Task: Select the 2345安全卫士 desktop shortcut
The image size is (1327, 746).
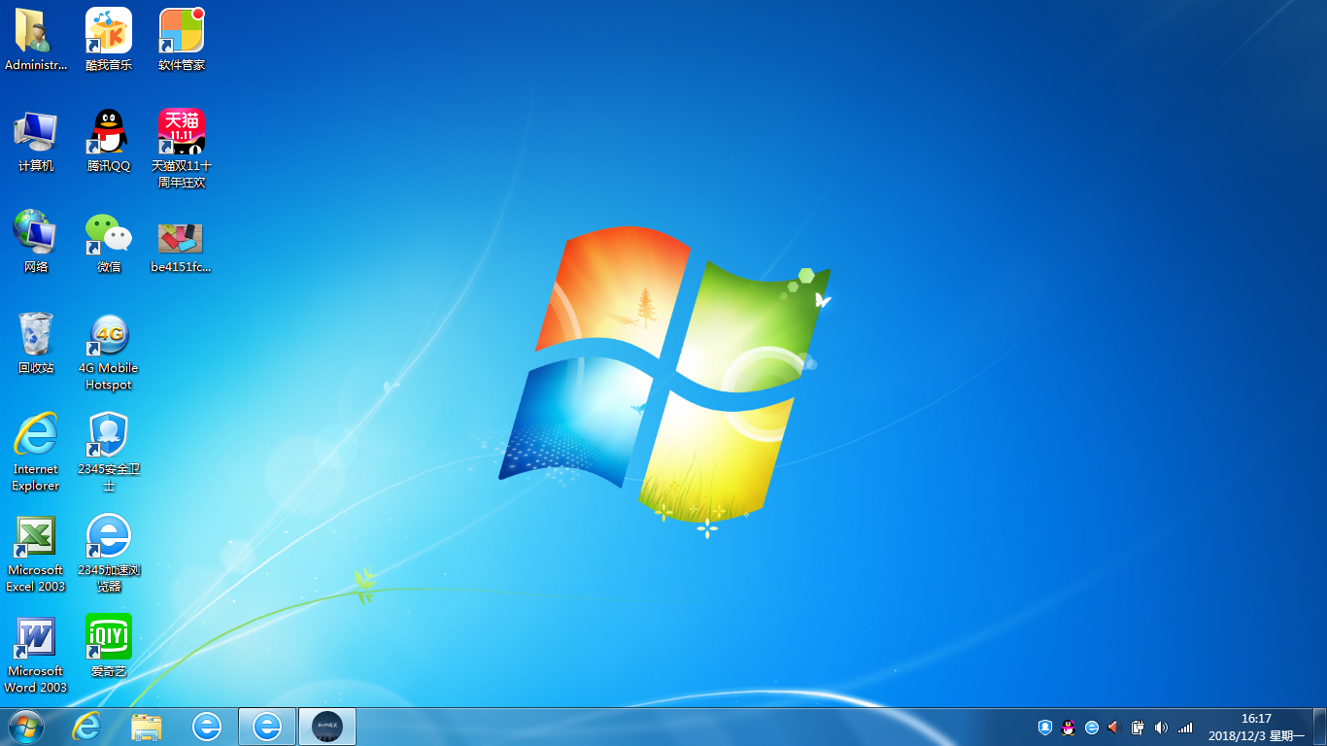Action: click(109, 435)
